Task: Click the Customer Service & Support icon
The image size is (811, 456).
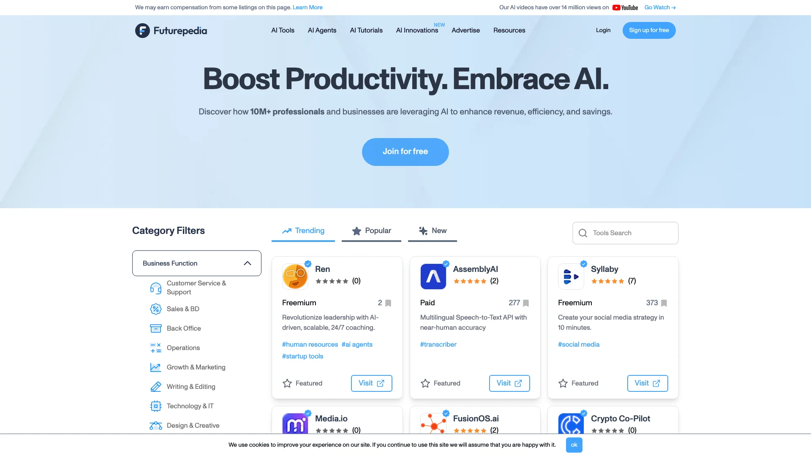Action: click(x=155, y=287)
